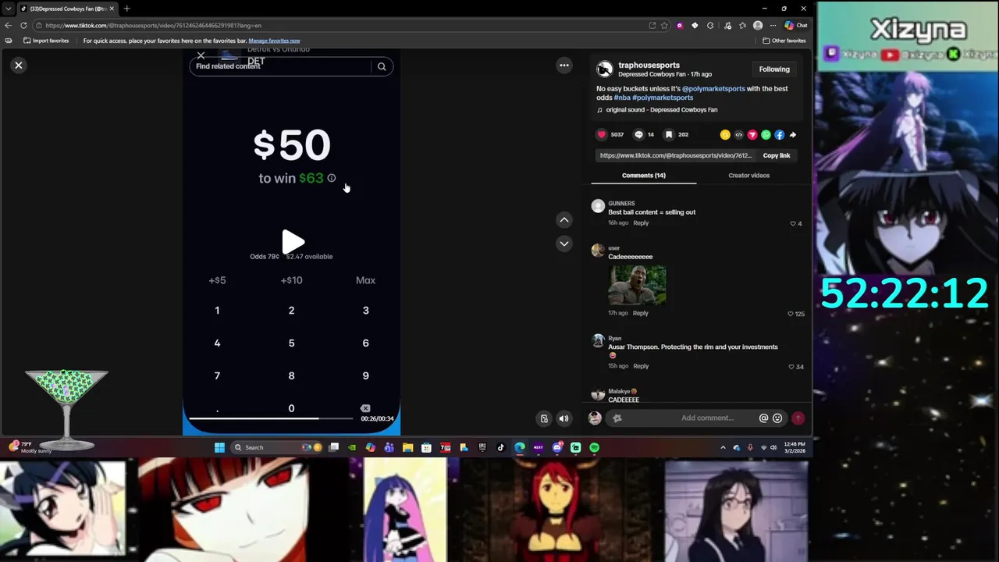Image resolution: width=999 pixels, height=562 pixels.
Task: Seek along the video progress bar
Action: tap(272, 418)
